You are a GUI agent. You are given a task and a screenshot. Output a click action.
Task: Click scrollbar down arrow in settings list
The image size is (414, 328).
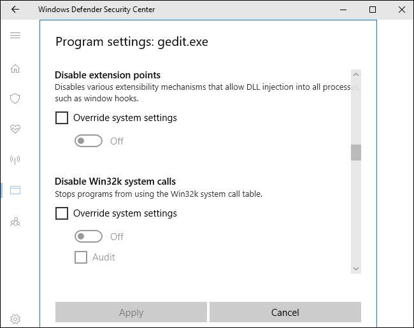pos(356,268)
